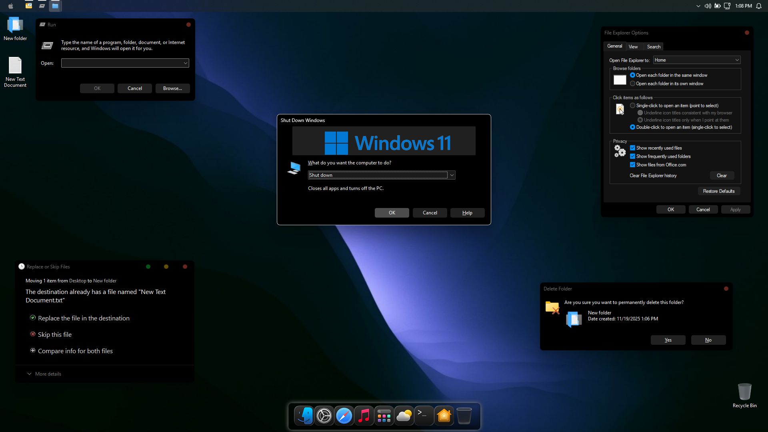Open the Weather cloud icon in dock
Screen dimensions: 768x432
404,416
